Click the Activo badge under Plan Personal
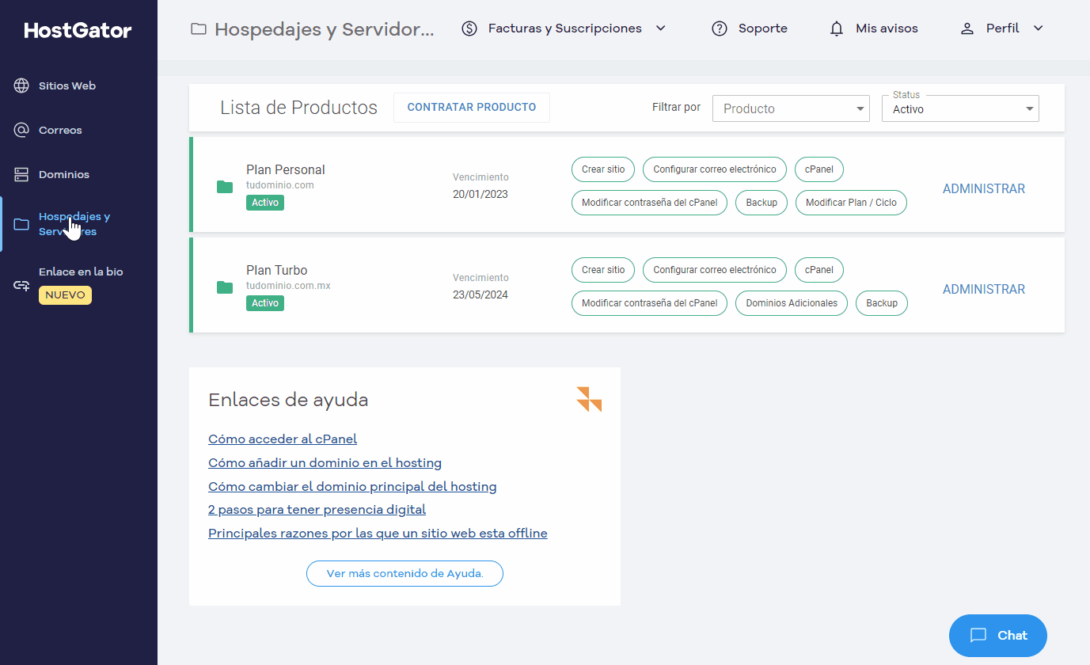Image resolution: width=1090 pixels, height=665 pixels. click(x=265, y=203)
